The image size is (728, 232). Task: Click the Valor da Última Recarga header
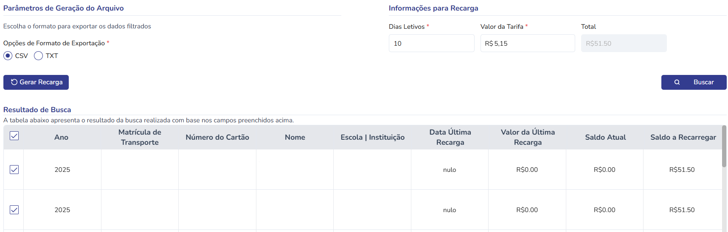(x=528, y=137)
